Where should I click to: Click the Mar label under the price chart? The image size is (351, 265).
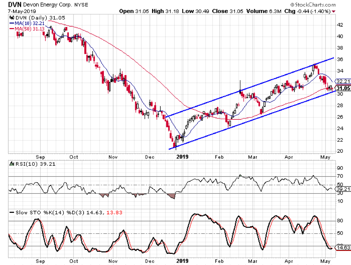pyautogui.click(x=253, y=157)
